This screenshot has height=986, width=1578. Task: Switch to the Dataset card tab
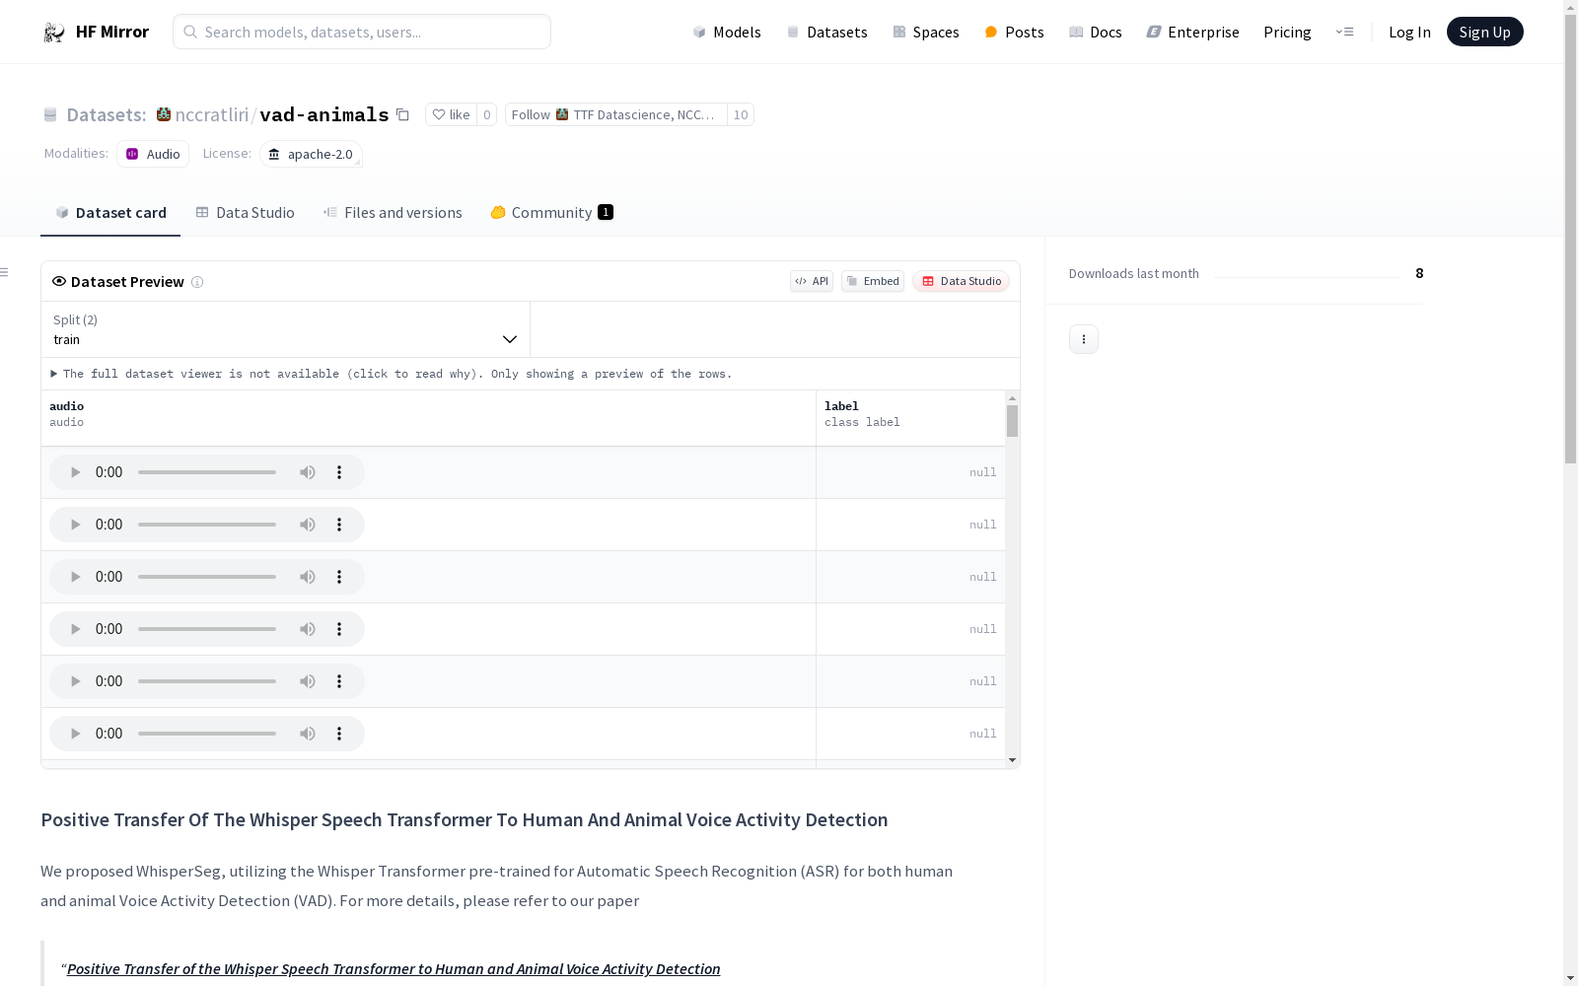110,213
